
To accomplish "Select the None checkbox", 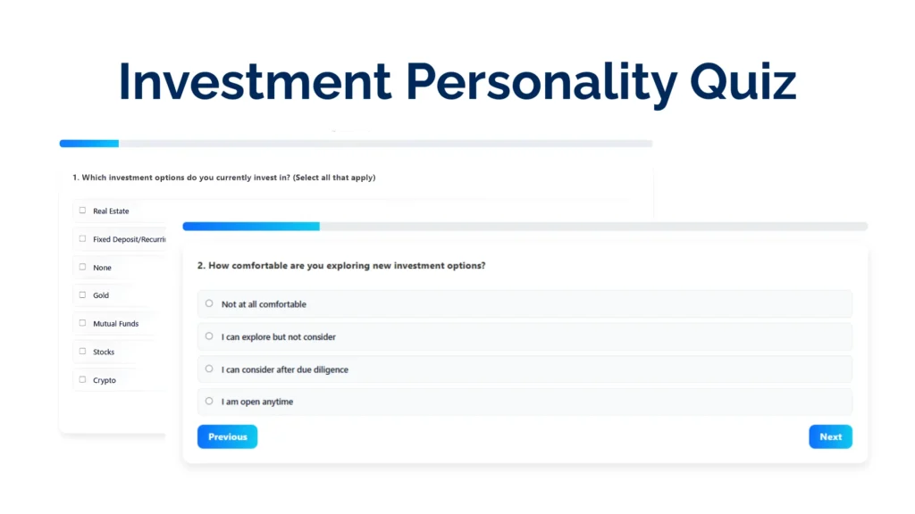I will click(x=83, y=267).
